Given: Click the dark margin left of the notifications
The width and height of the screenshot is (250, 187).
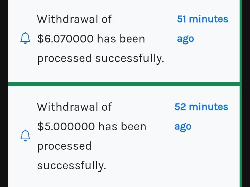Looking at the screenshot, I should click(x=4, y=93).
